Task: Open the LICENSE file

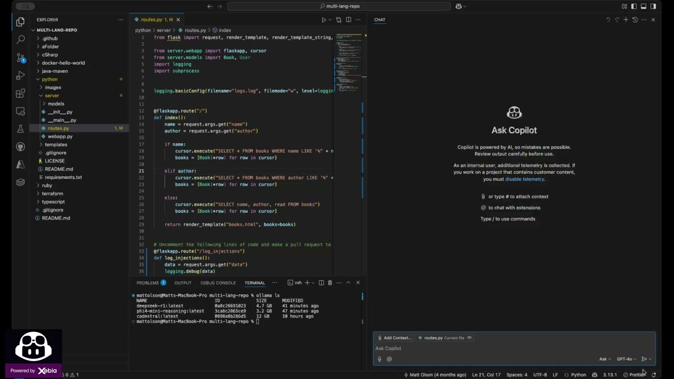Action: pyautogui.click(x=54, y=161)
